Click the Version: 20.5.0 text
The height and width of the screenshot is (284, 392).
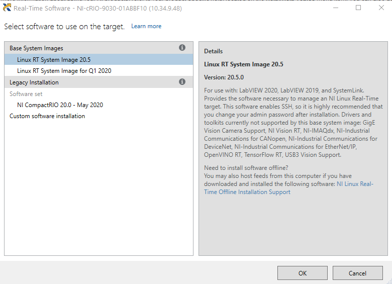[224, 77]
